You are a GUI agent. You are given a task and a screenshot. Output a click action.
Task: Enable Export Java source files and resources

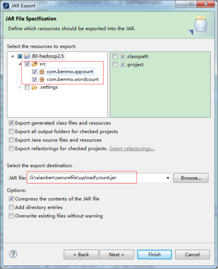11,140
